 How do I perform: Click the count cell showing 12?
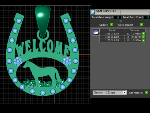click(x=128, y=34)
